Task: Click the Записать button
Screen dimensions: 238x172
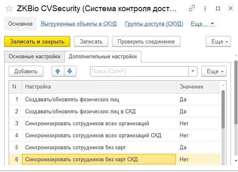Action: tap(91, 41)
